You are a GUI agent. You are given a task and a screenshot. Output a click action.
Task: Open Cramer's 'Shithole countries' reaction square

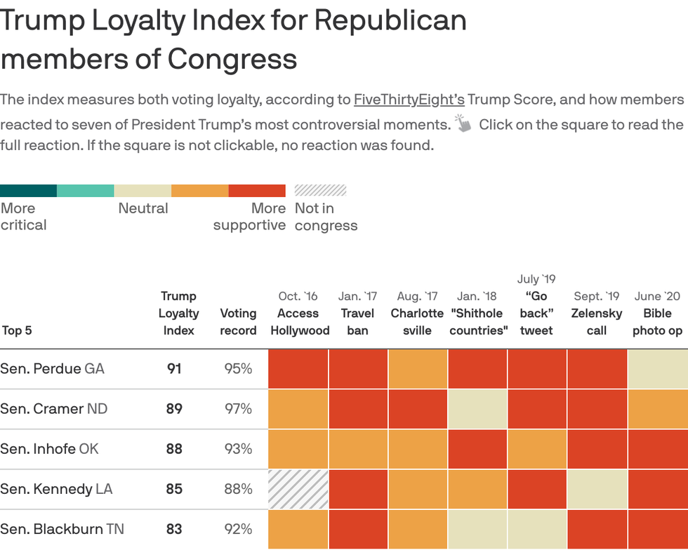[x=477, y=410]
